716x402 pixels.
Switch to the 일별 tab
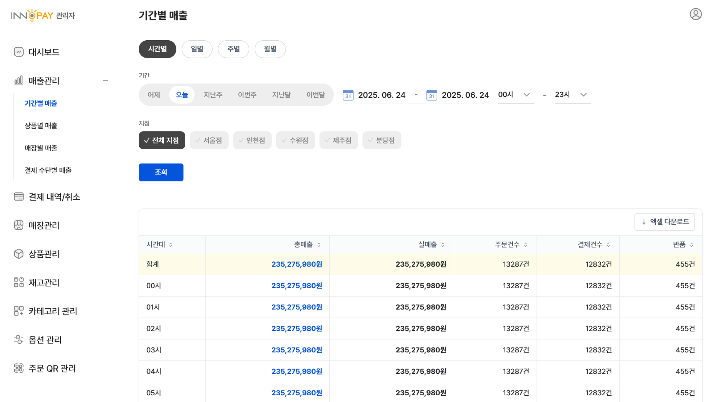pos(197,49)
